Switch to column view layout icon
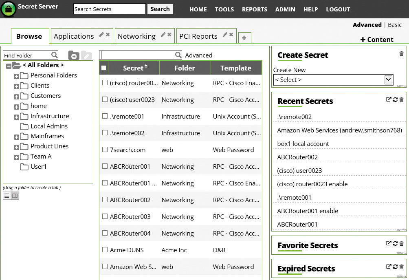Image resolution: width=409 pixels, height=280 pixels. point(15,196)
